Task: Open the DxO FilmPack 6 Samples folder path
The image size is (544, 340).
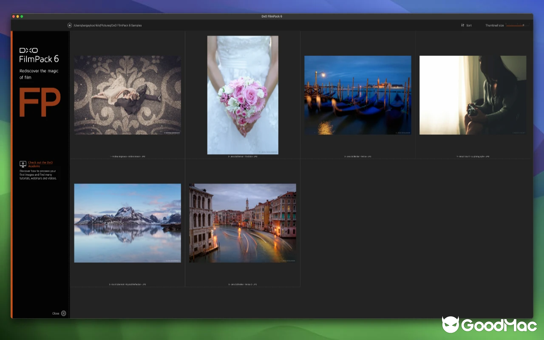Action: (106, 25)
